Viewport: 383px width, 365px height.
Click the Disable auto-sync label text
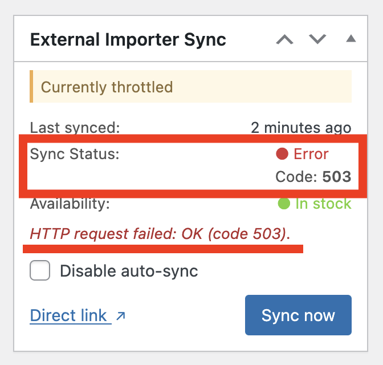pyautogui.click(x=129, y=271)
